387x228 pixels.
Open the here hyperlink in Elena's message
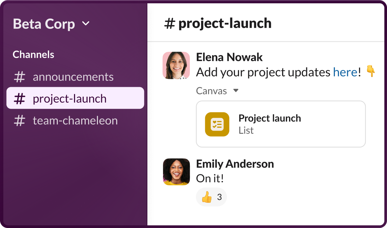pyautogui.click(x=346, y=72)
